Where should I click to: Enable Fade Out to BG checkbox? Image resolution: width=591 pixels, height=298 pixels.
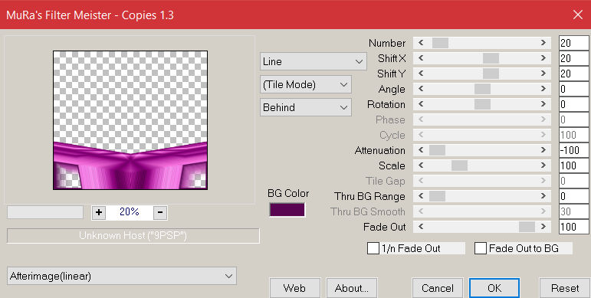pyautogui.click(x=480, y=248)
